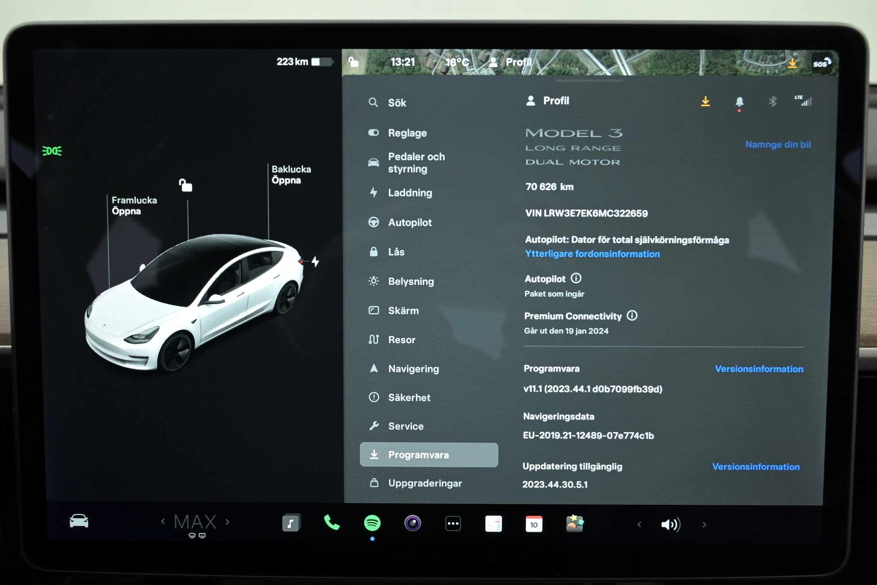Open the phone app
This screenshot has height=585, width=877.
[331, 523]
